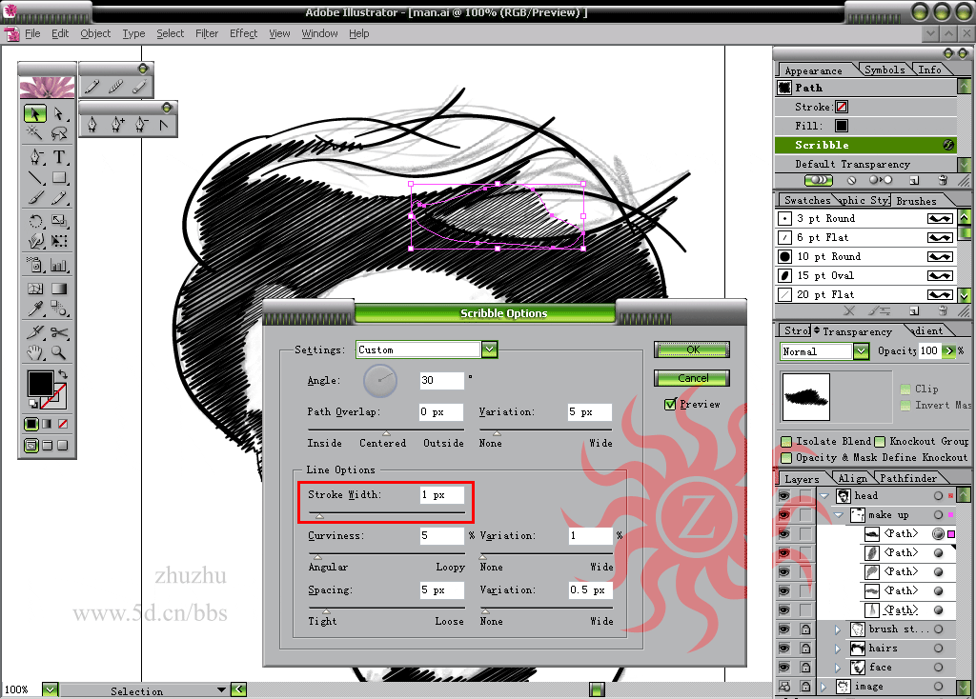976x699 pixels.
Task: Click Cancel in Scribble Options
Action: pyautogui.click(x=692, y=378)
